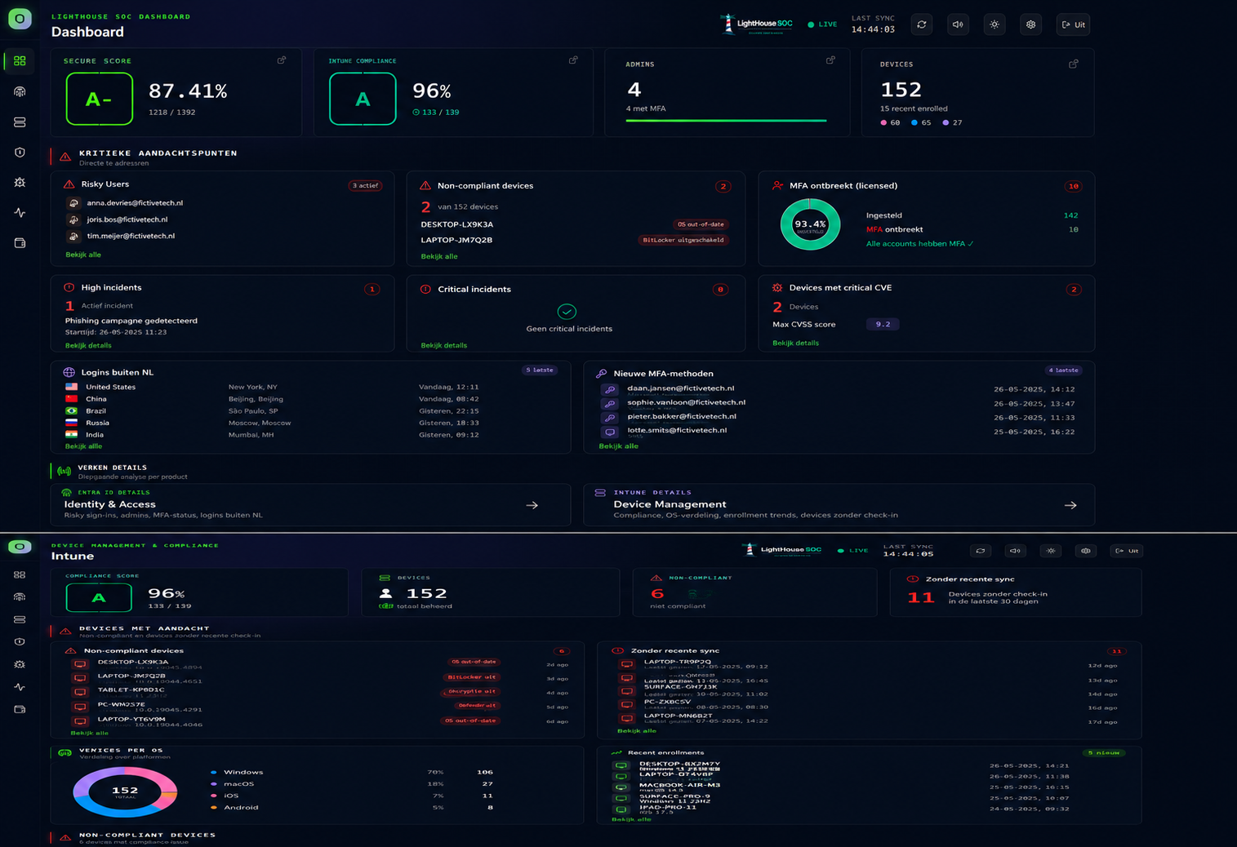Click Bekijk alle under Risky Users

[x=83, y=255]
